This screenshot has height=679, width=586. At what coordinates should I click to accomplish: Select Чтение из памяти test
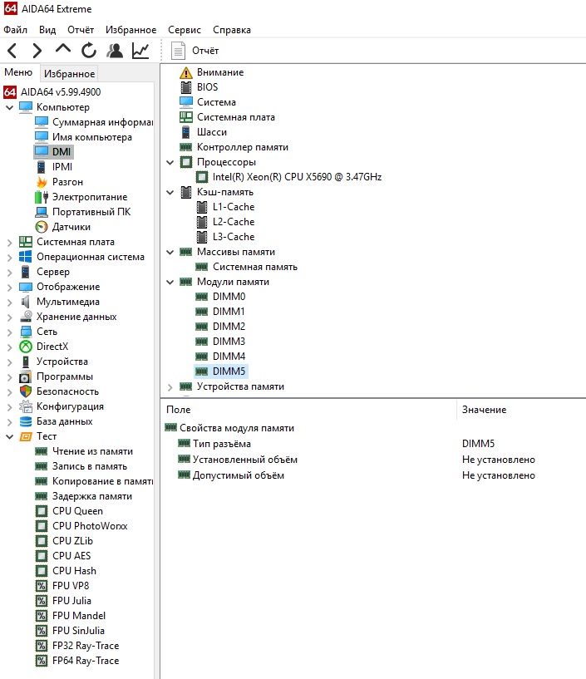click(92, 451)
